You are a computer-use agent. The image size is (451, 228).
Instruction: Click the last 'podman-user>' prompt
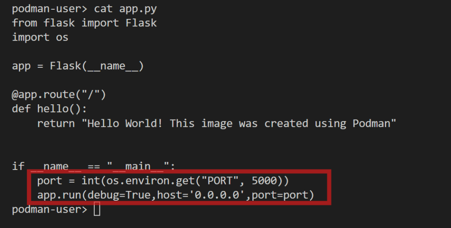point(49,210)
